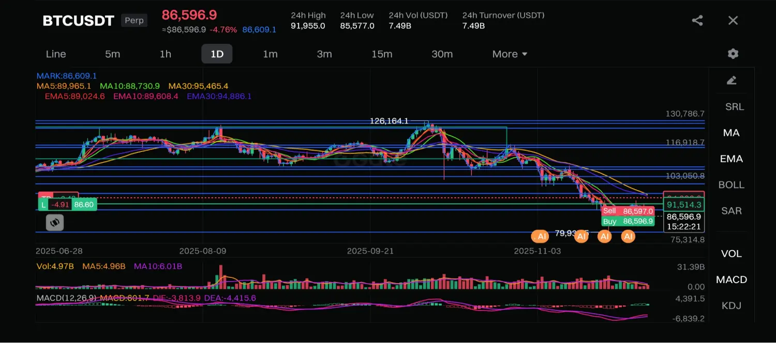Click the 24h High value 91,955.0
This screenshot has width=776, height=343.
(x=308, y=26)
